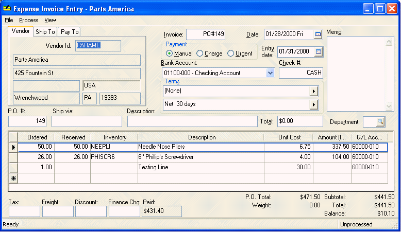Click the Ordered column header
401x232 pixels.
tap(36, 137)
